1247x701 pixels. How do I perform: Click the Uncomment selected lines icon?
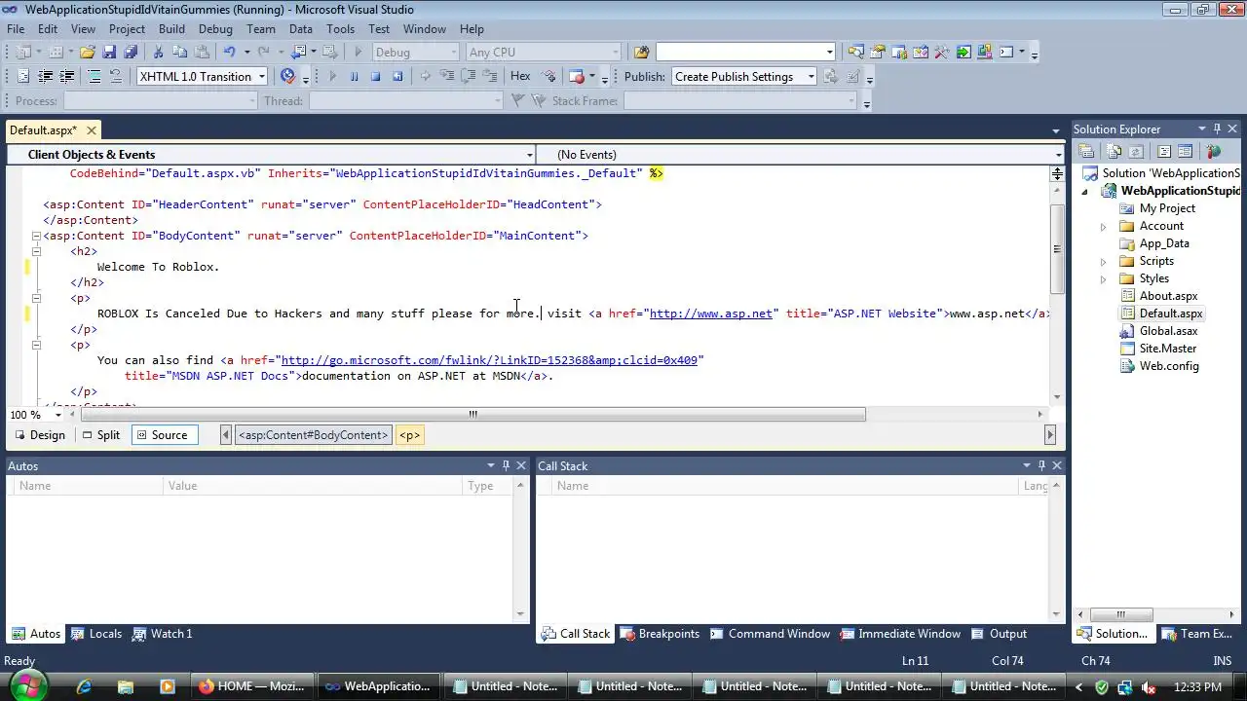pyautogui.click(x=115, y=76)
